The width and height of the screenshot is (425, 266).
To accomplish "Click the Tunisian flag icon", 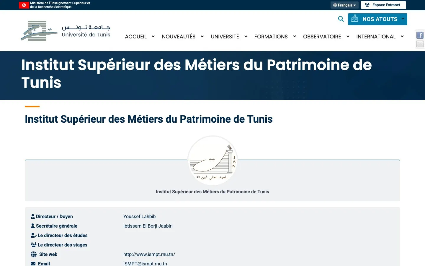I will (x=24, y=5).
